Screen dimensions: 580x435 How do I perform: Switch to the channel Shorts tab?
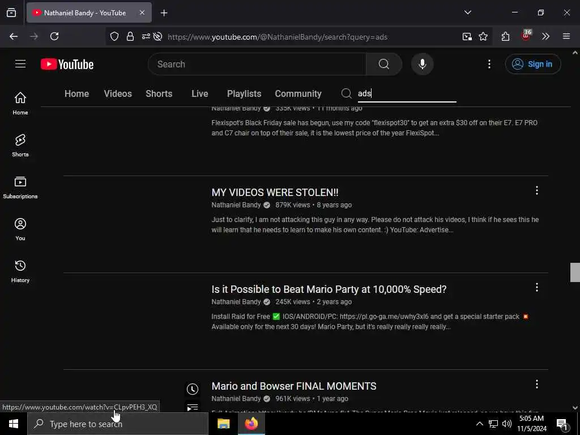159,93
